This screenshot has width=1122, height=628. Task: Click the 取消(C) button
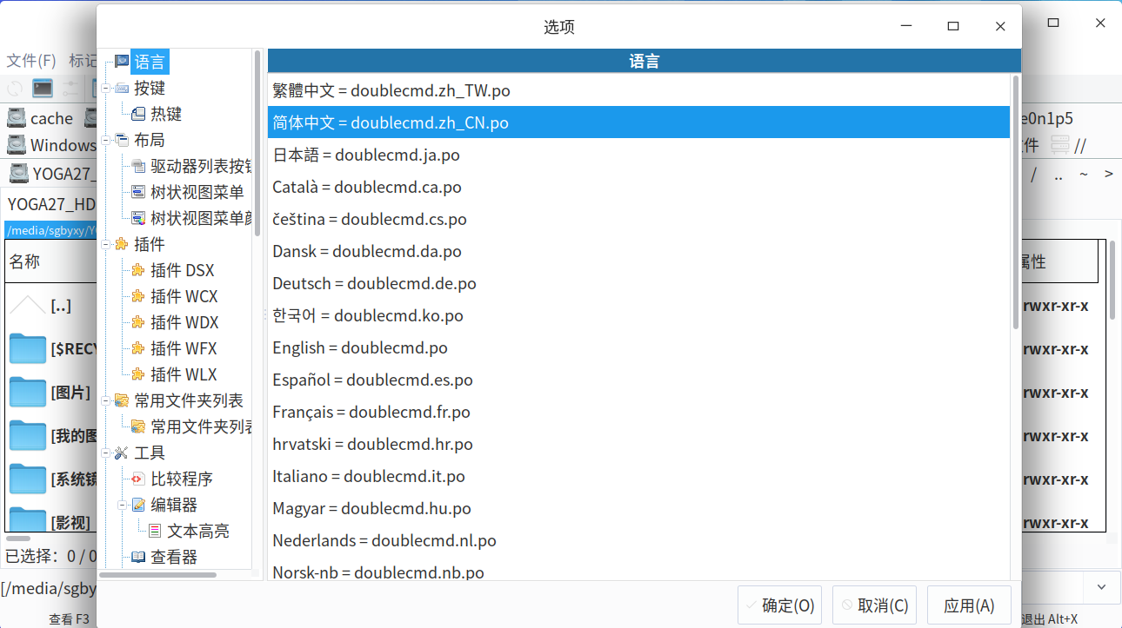coord(875,605)
